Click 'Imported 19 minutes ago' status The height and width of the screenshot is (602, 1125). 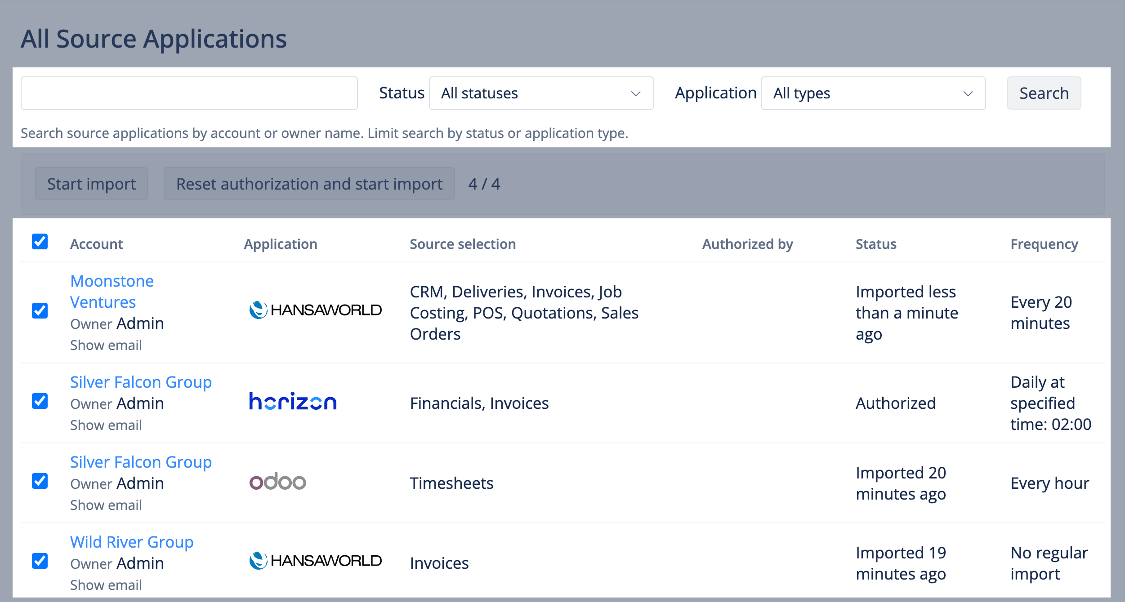pos(901,563)
